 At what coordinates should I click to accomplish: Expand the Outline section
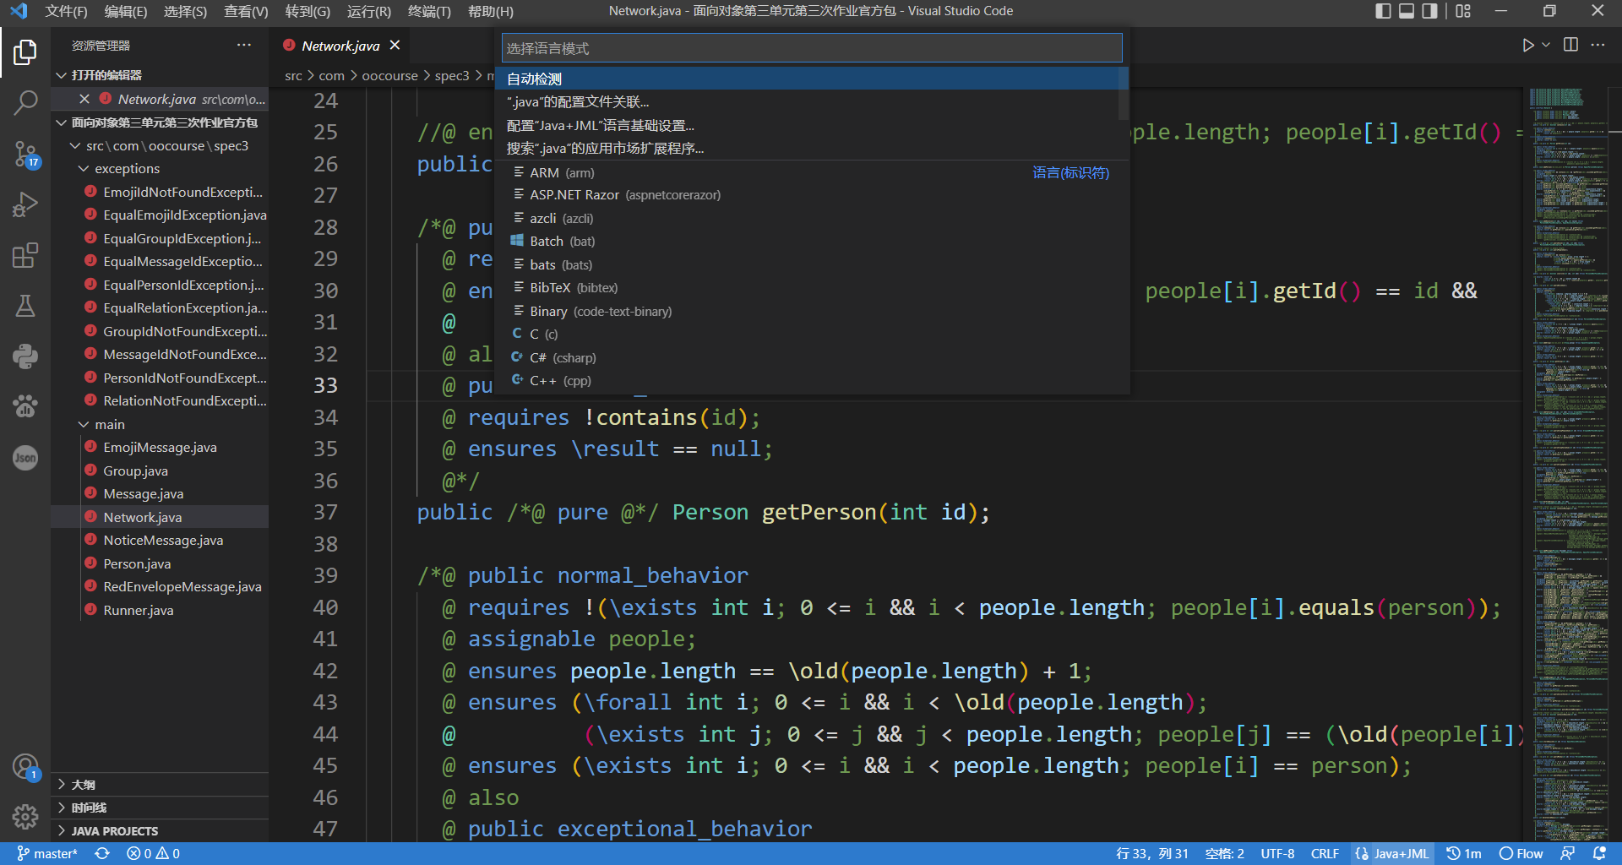pyautogui.click(x=161, y=785)
